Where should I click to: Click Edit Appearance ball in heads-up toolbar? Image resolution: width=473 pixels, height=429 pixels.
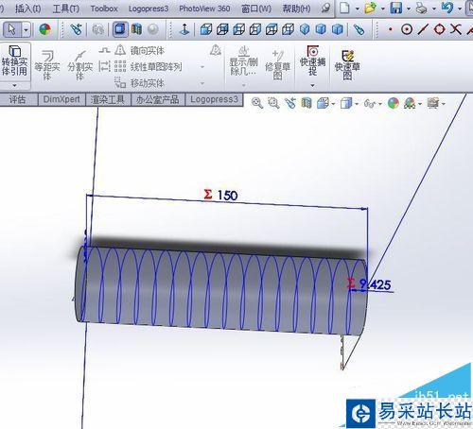[394, 103]
